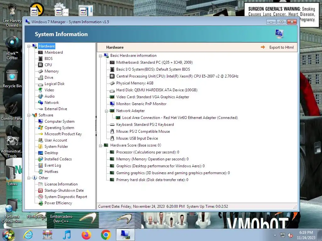Select Hard Disk QEMU HARDDISK row
322x241 pixels.
[157, 90]
